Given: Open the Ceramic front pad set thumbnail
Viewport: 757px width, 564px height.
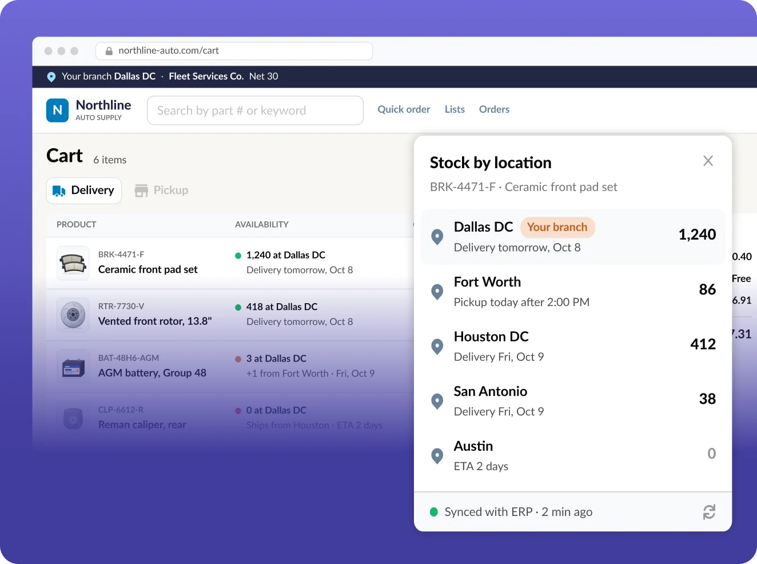Looking at the screenshot, I should click(73, 263).
